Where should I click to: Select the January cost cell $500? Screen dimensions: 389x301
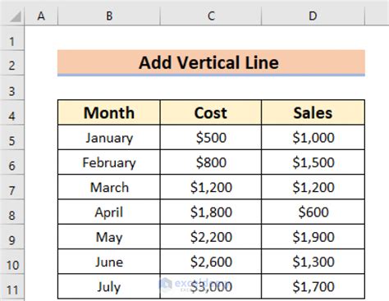pos(211,138)
